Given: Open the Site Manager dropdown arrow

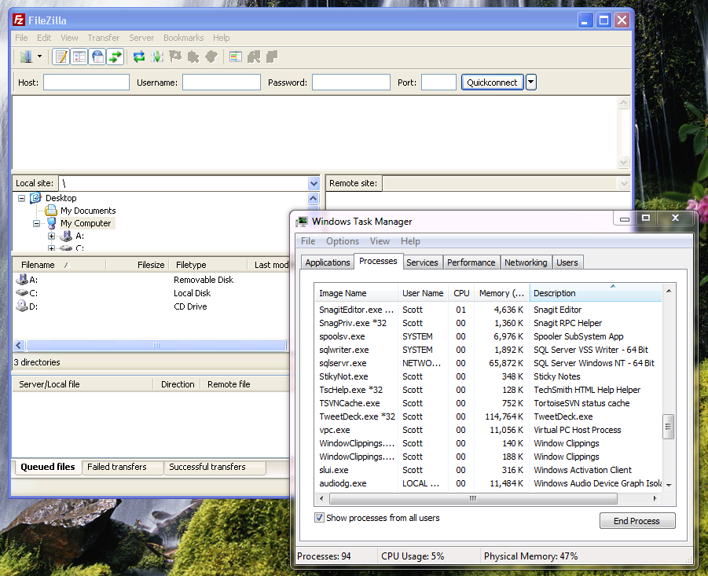Looking at the screenshot, I should pyautogui.click(x=40, y=57).
